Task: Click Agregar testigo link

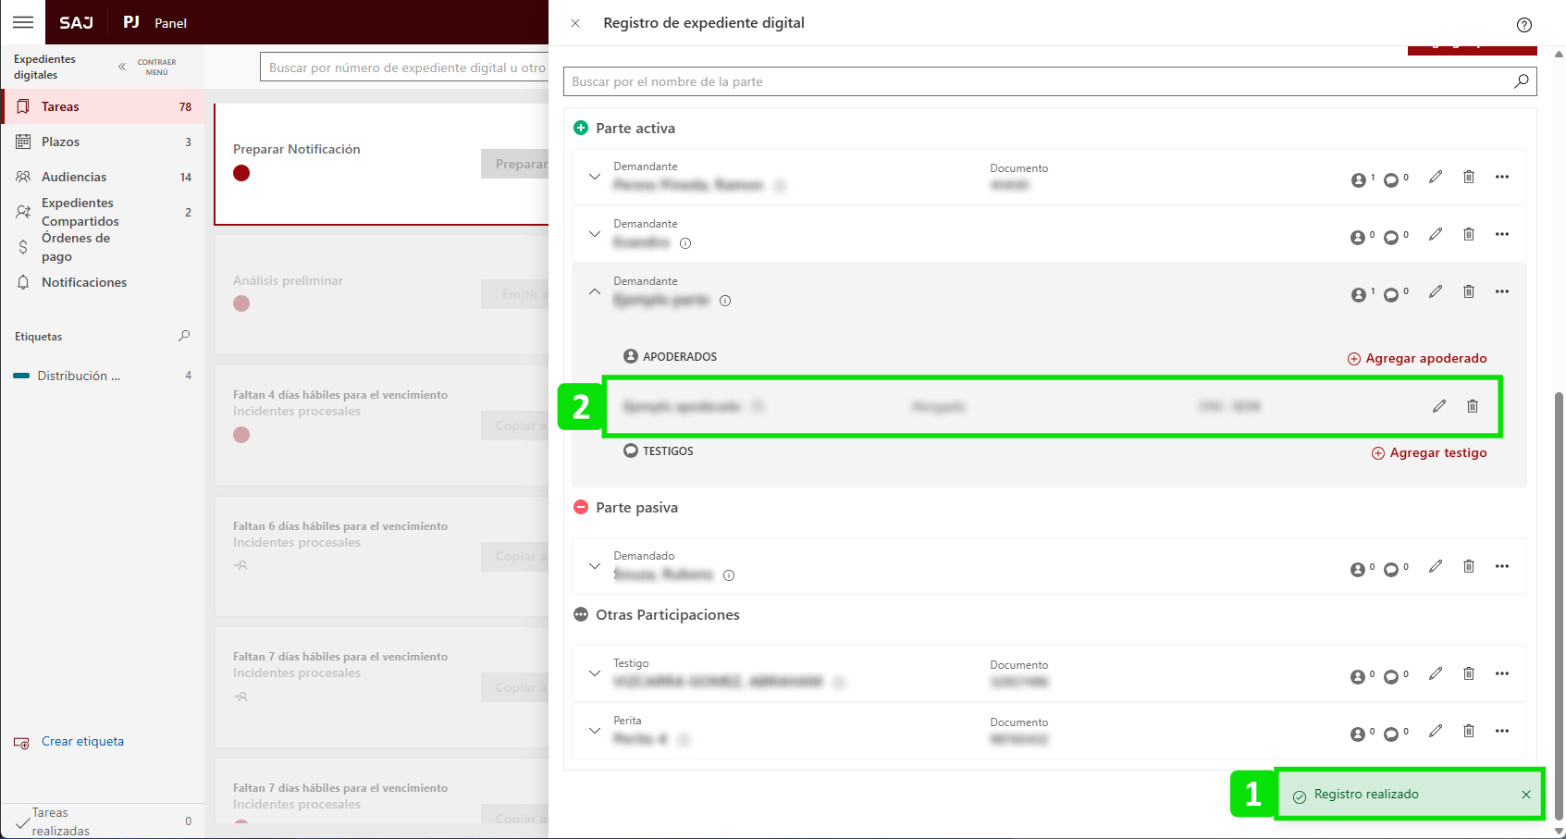Action: click(1429, 452)
